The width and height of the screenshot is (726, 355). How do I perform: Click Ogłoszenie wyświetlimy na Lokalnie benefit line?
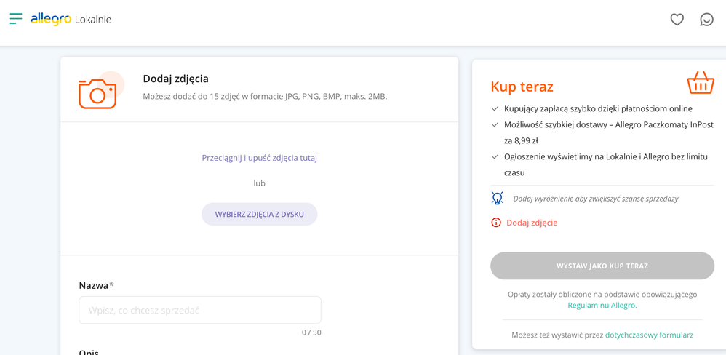606,164
